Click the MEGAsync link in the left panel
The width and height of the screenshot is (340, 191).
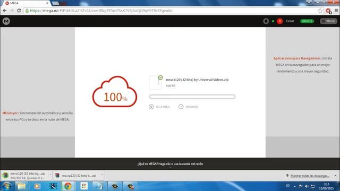[x=11, y=113]
